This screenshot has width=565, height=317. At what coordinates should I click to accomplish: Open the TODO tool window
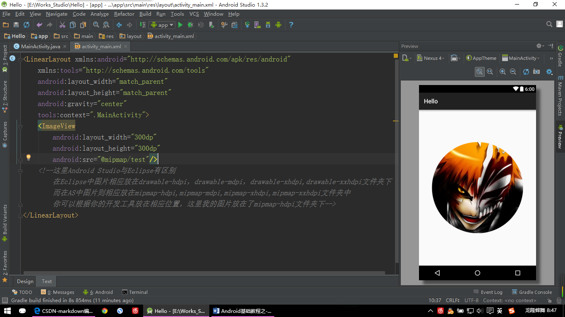tap(22, 292)
